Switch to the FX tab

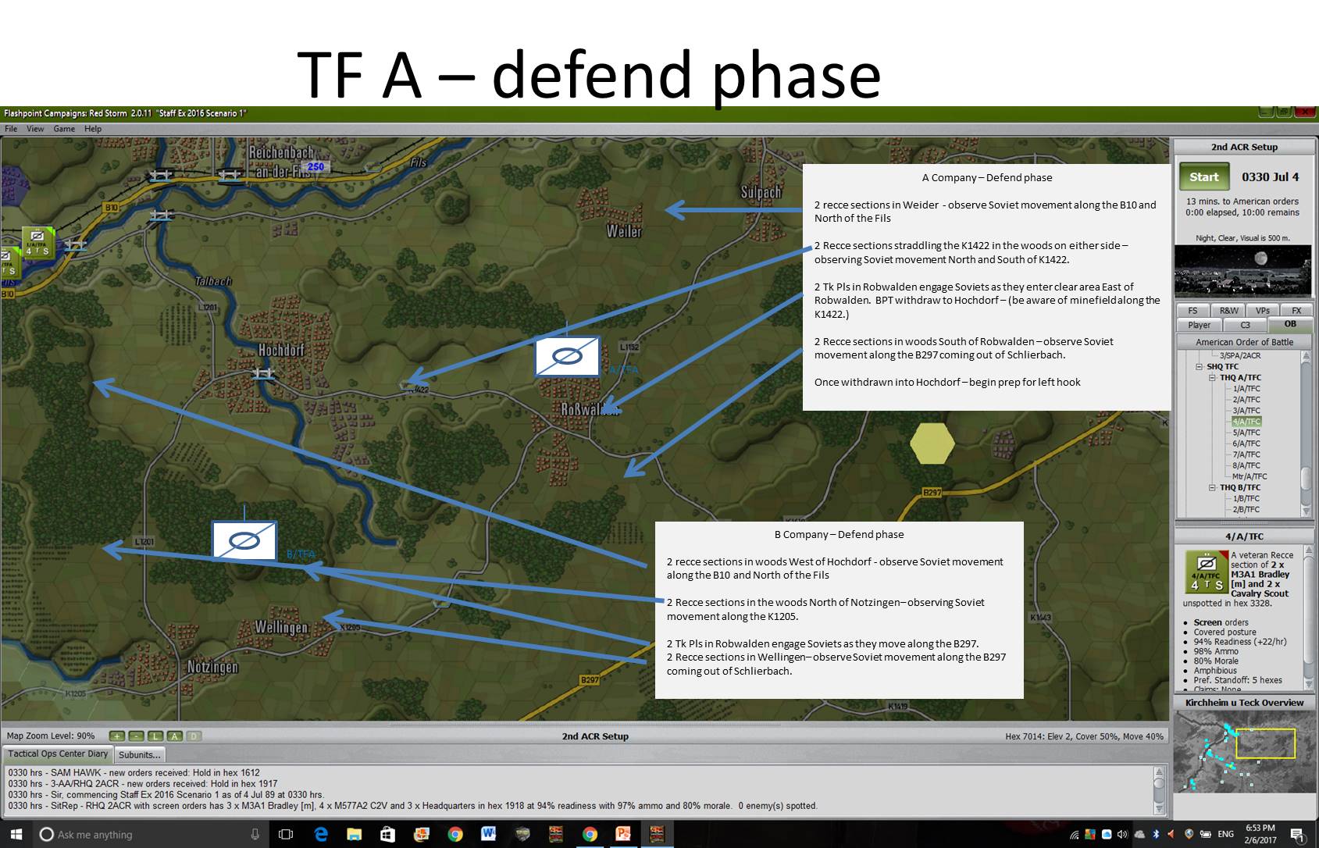[x=1296, y=310]
